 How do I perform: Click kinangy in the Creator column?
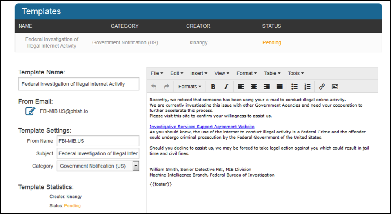pyautogui.click(x=198, y=42)
